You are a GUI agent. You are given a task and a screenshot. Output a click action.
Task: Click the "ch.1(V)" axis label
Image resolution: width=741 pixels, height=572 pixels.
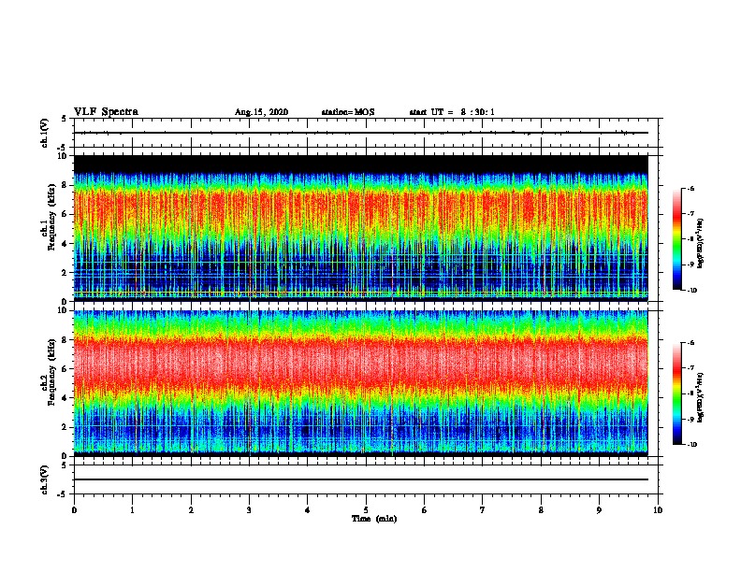(x=45, y=133)
